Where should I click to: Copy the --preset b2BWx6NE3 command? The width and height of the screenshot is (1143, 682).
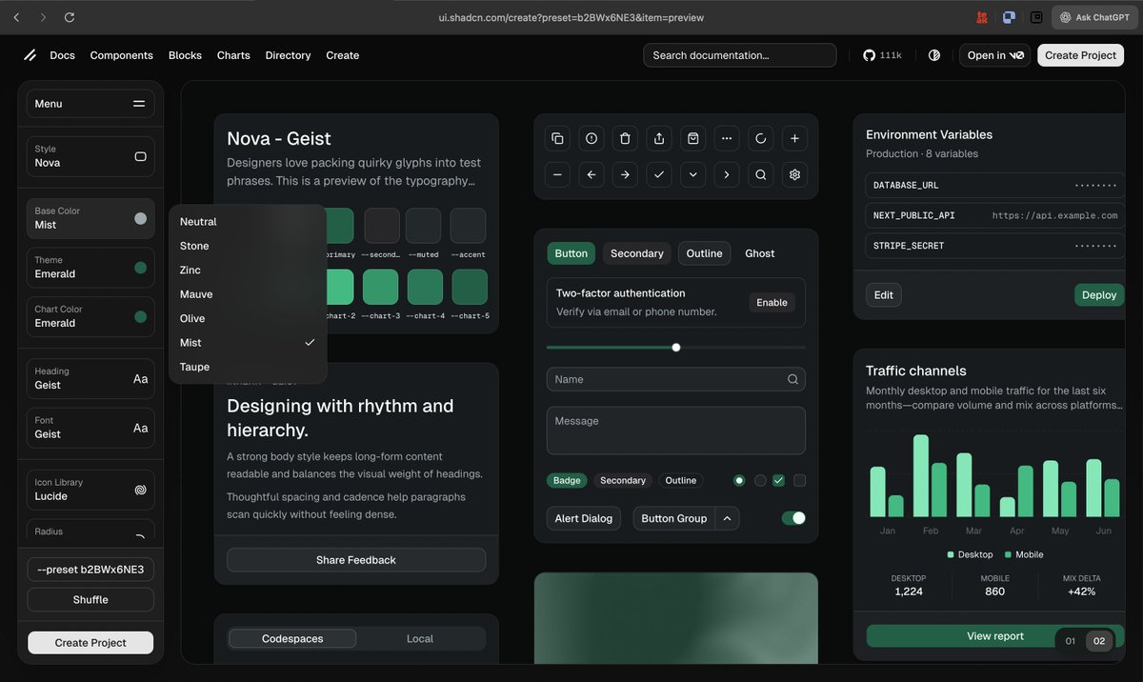[90, 570]
